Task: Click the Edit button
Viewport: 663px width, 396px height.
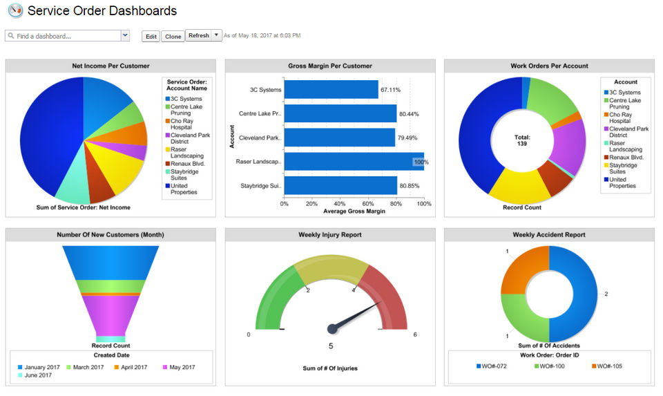Action: coord(151,37)
